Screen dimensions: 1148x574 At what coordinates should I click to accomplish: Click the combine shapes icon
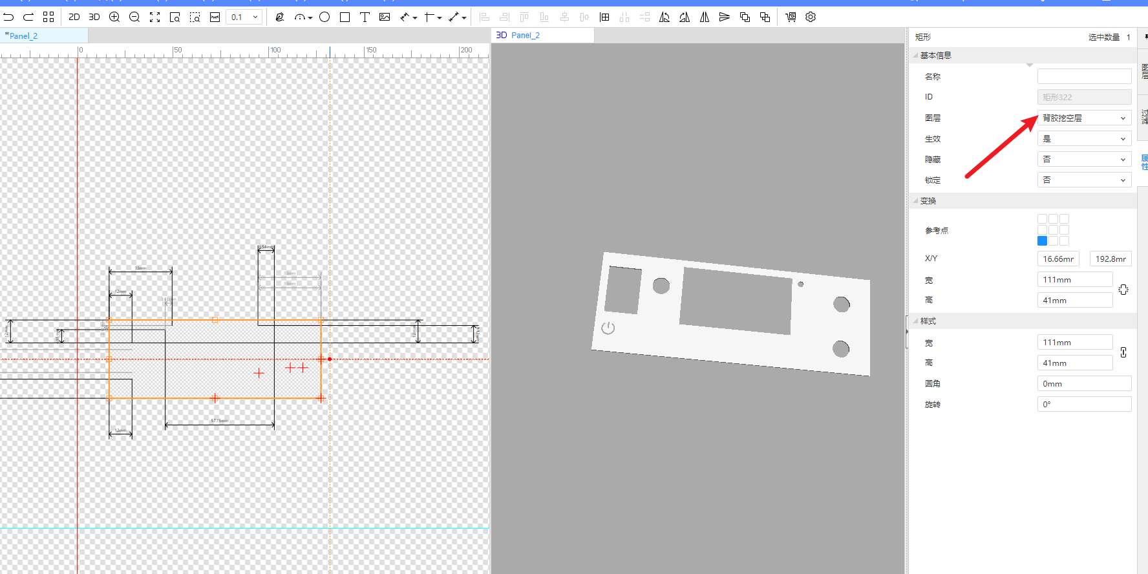[x=765, y=17]
